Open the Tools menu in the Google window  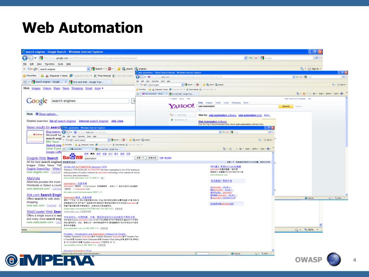pos(61,64)
